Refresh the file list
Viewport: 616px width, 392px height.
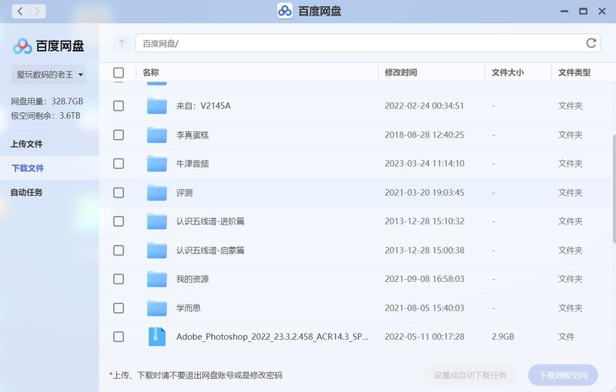point(591,43)
